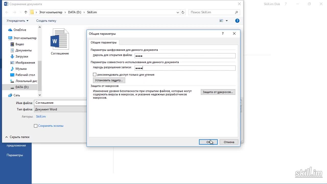Refresh the folder address bar
Image resolution: width=327 pixels, height=184 pixels.
(183, 12)
